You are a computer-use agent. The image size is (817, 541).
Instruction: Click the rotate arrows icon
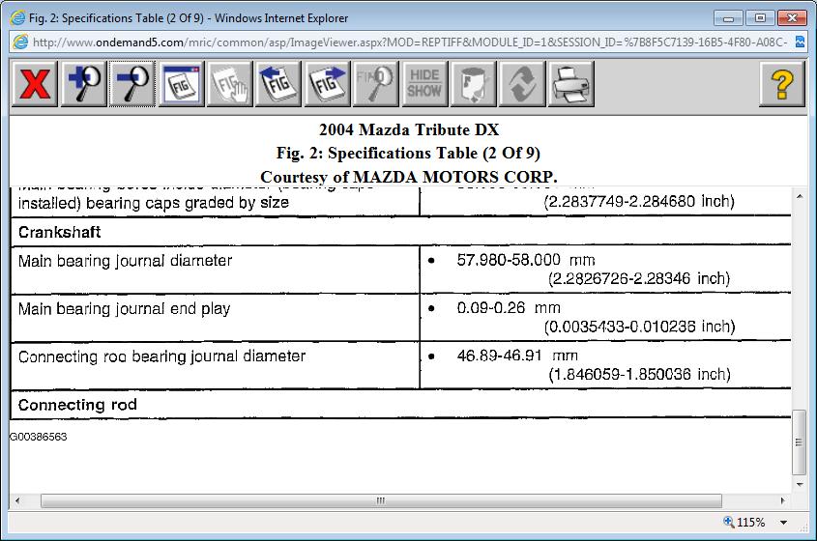point(522,84)
